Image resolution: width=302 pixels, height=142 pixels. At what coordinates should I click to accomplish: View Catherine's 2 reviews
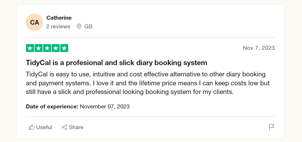[x=58, y=27]
